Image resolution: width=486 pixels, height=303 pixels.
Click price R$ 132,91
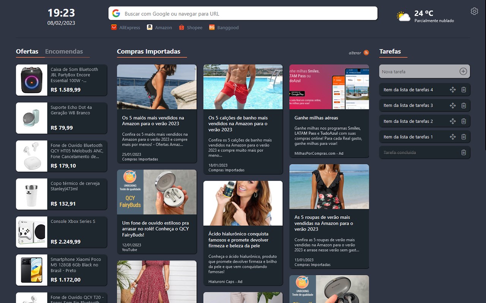pyautogui.click(x=63, y=204)
